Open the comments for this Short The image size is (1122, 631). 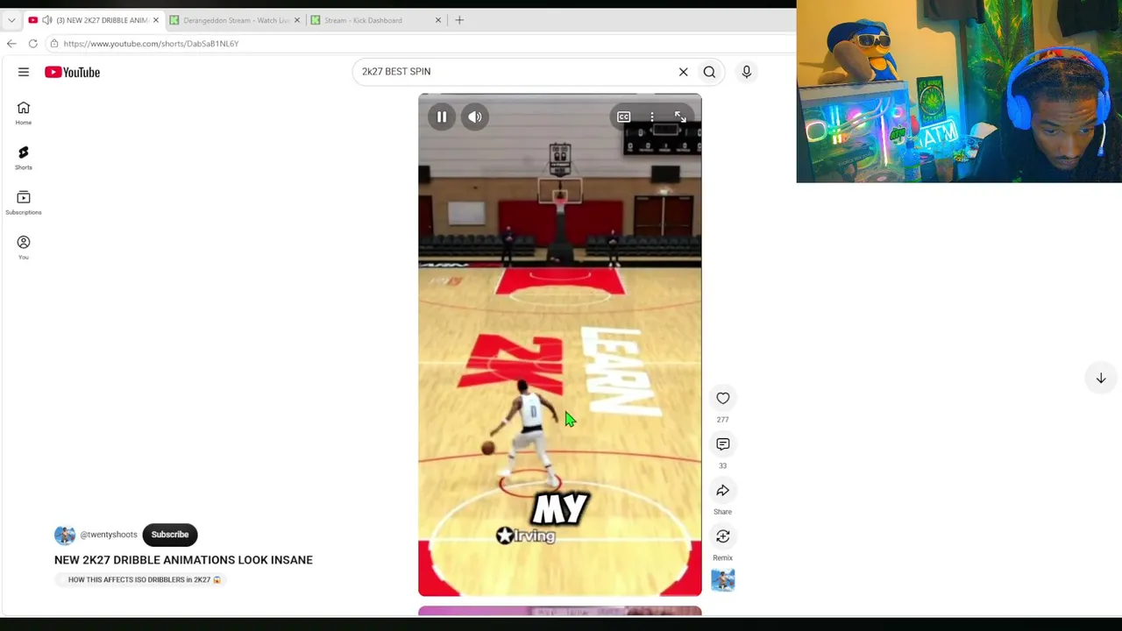coord(723,444)
